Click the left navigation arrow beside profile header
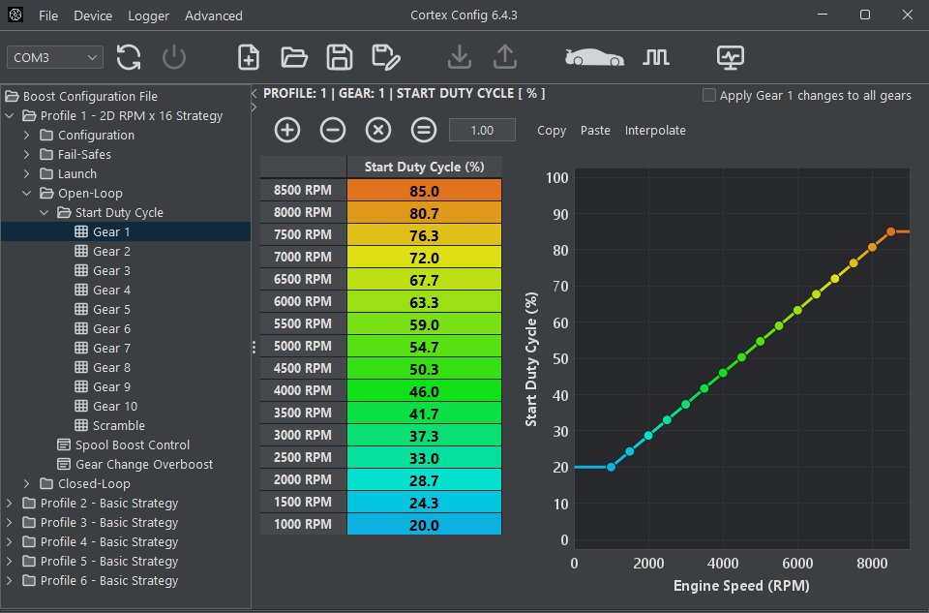Viewport: 929px width, 613px height. tap(255, 94)
